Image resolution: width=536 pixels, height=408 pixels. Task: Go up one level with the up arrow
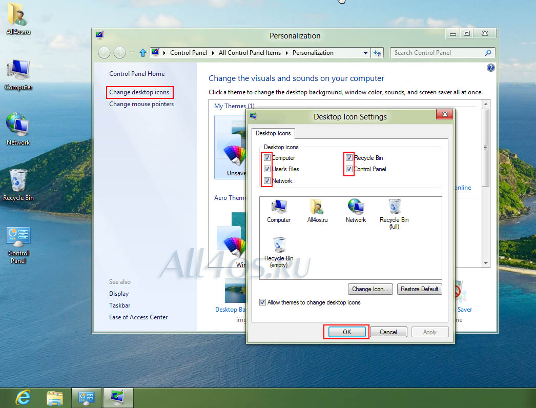click(143, 53)
